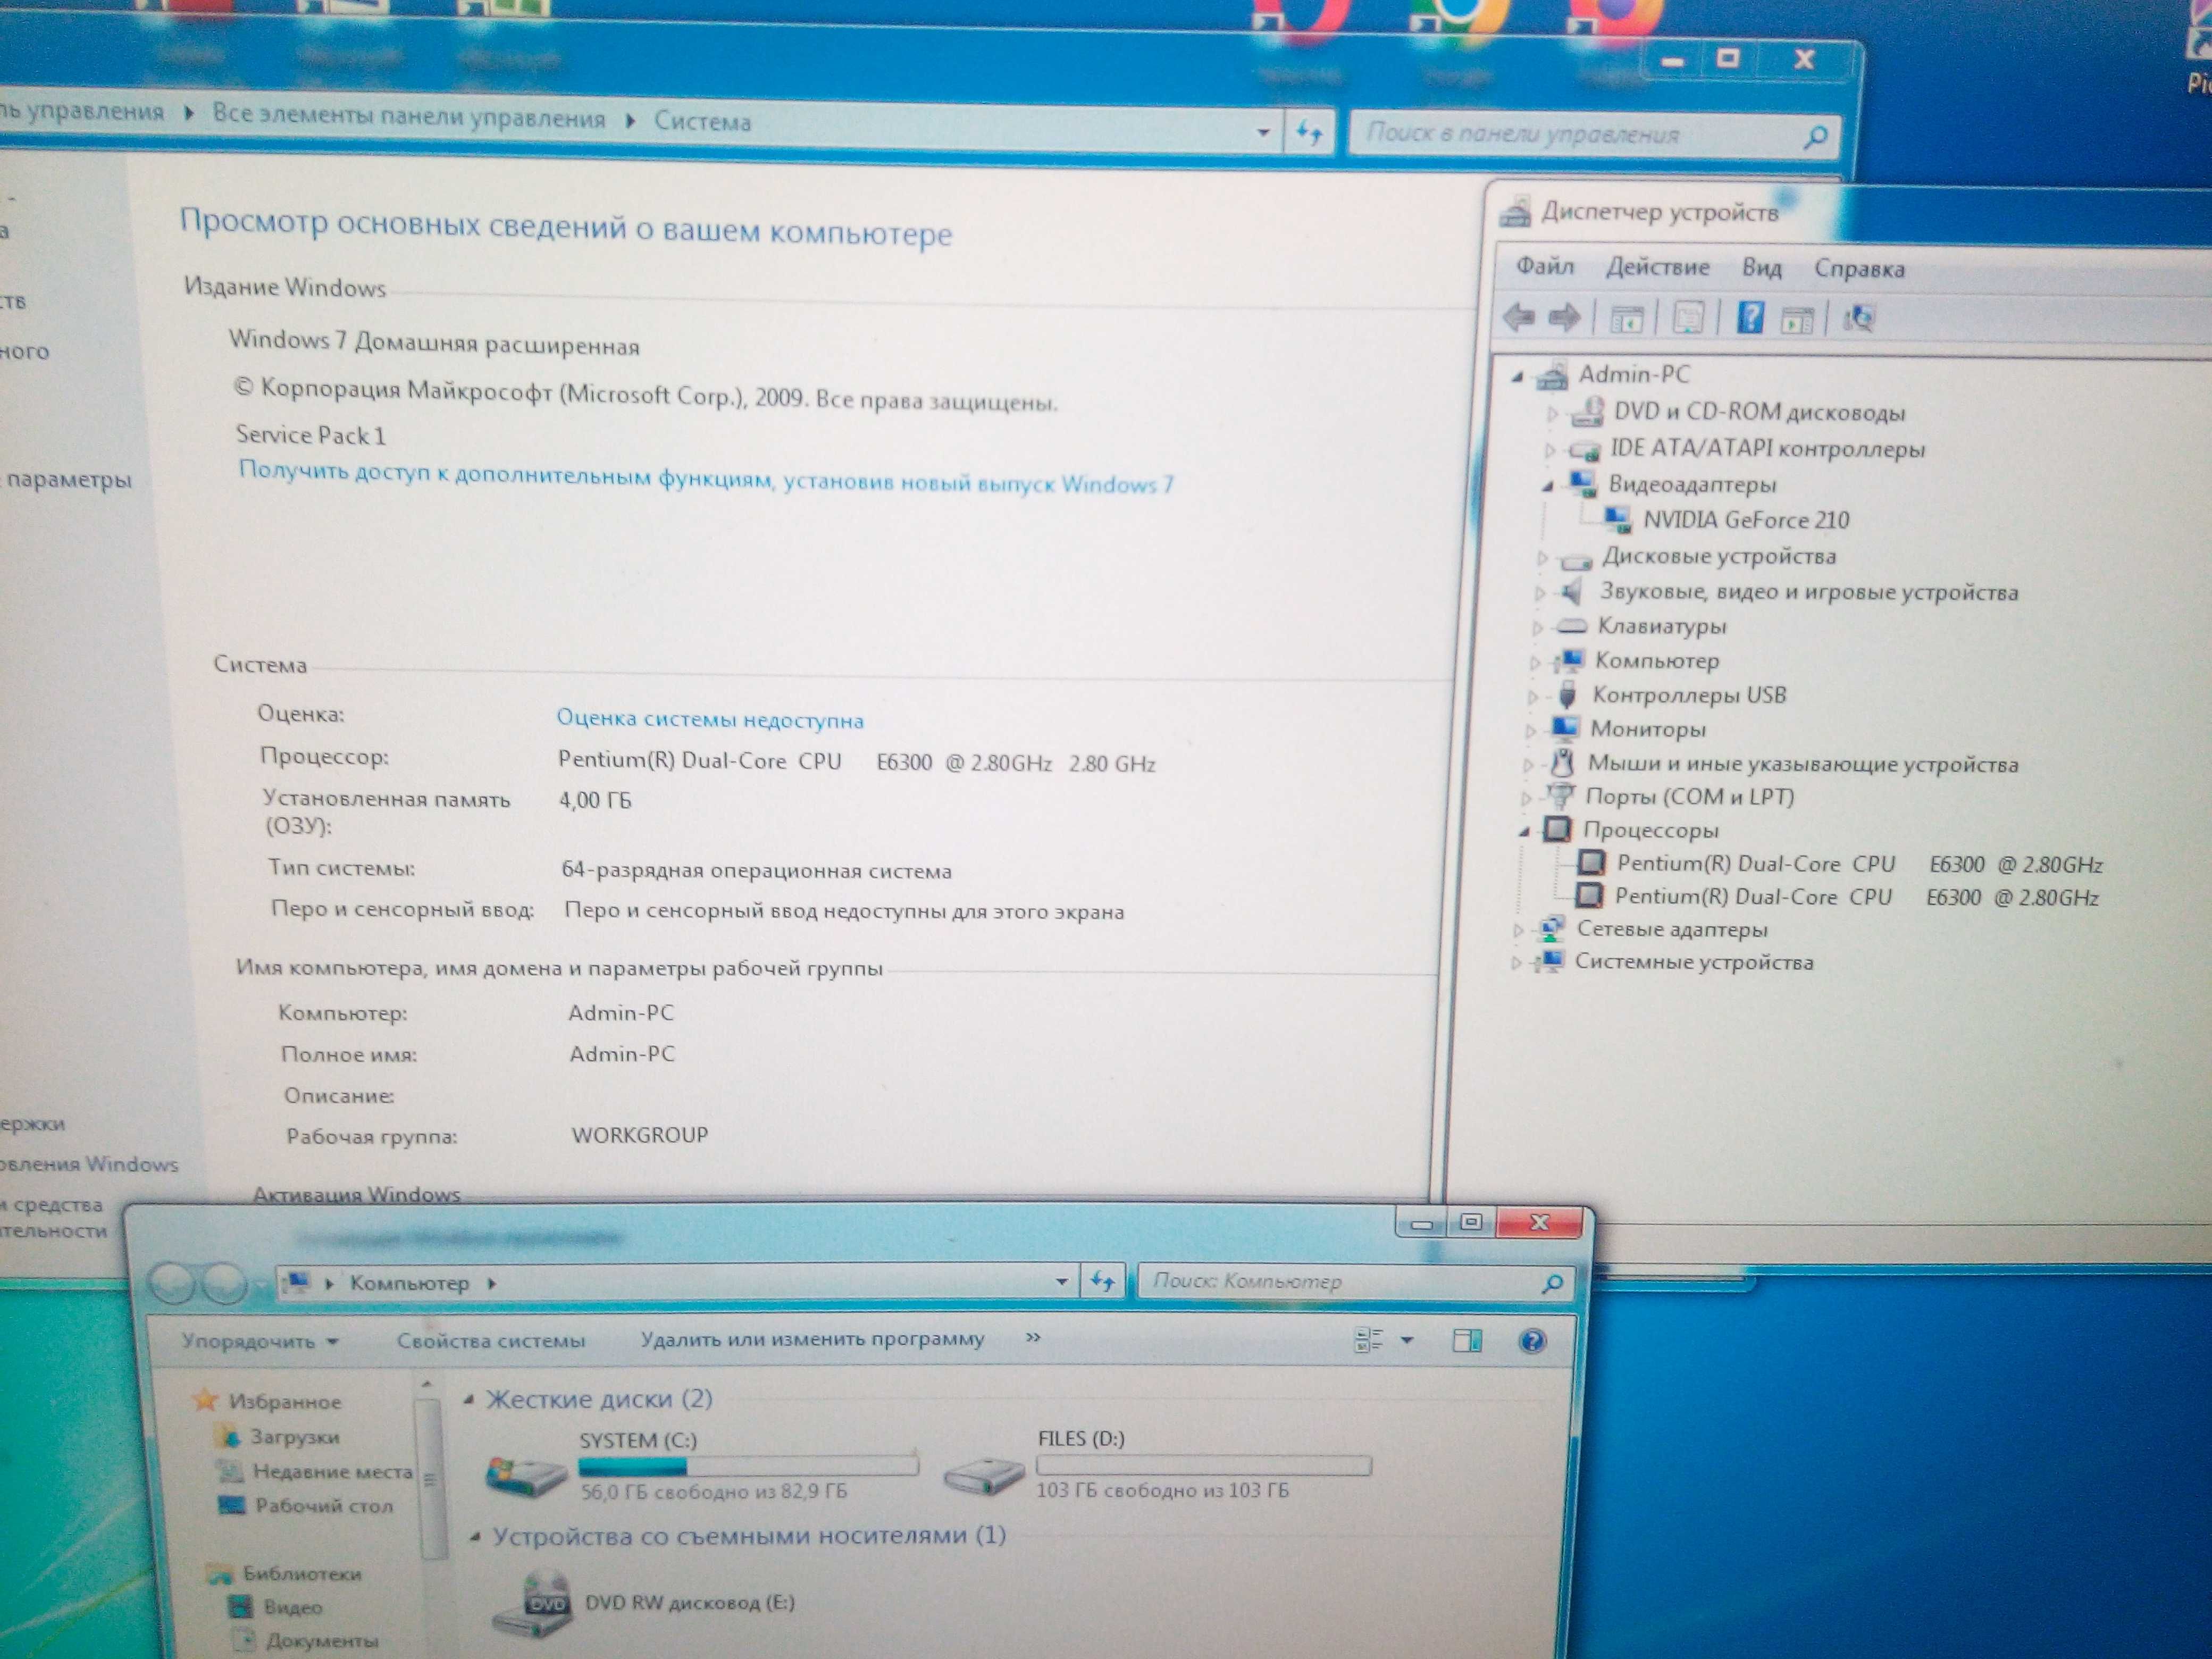Image resolution: width=2212 pixels, height=1659 pixels.
Task: Focus the Поиск: Компьютер search field
Action: click(1355, 1281)
